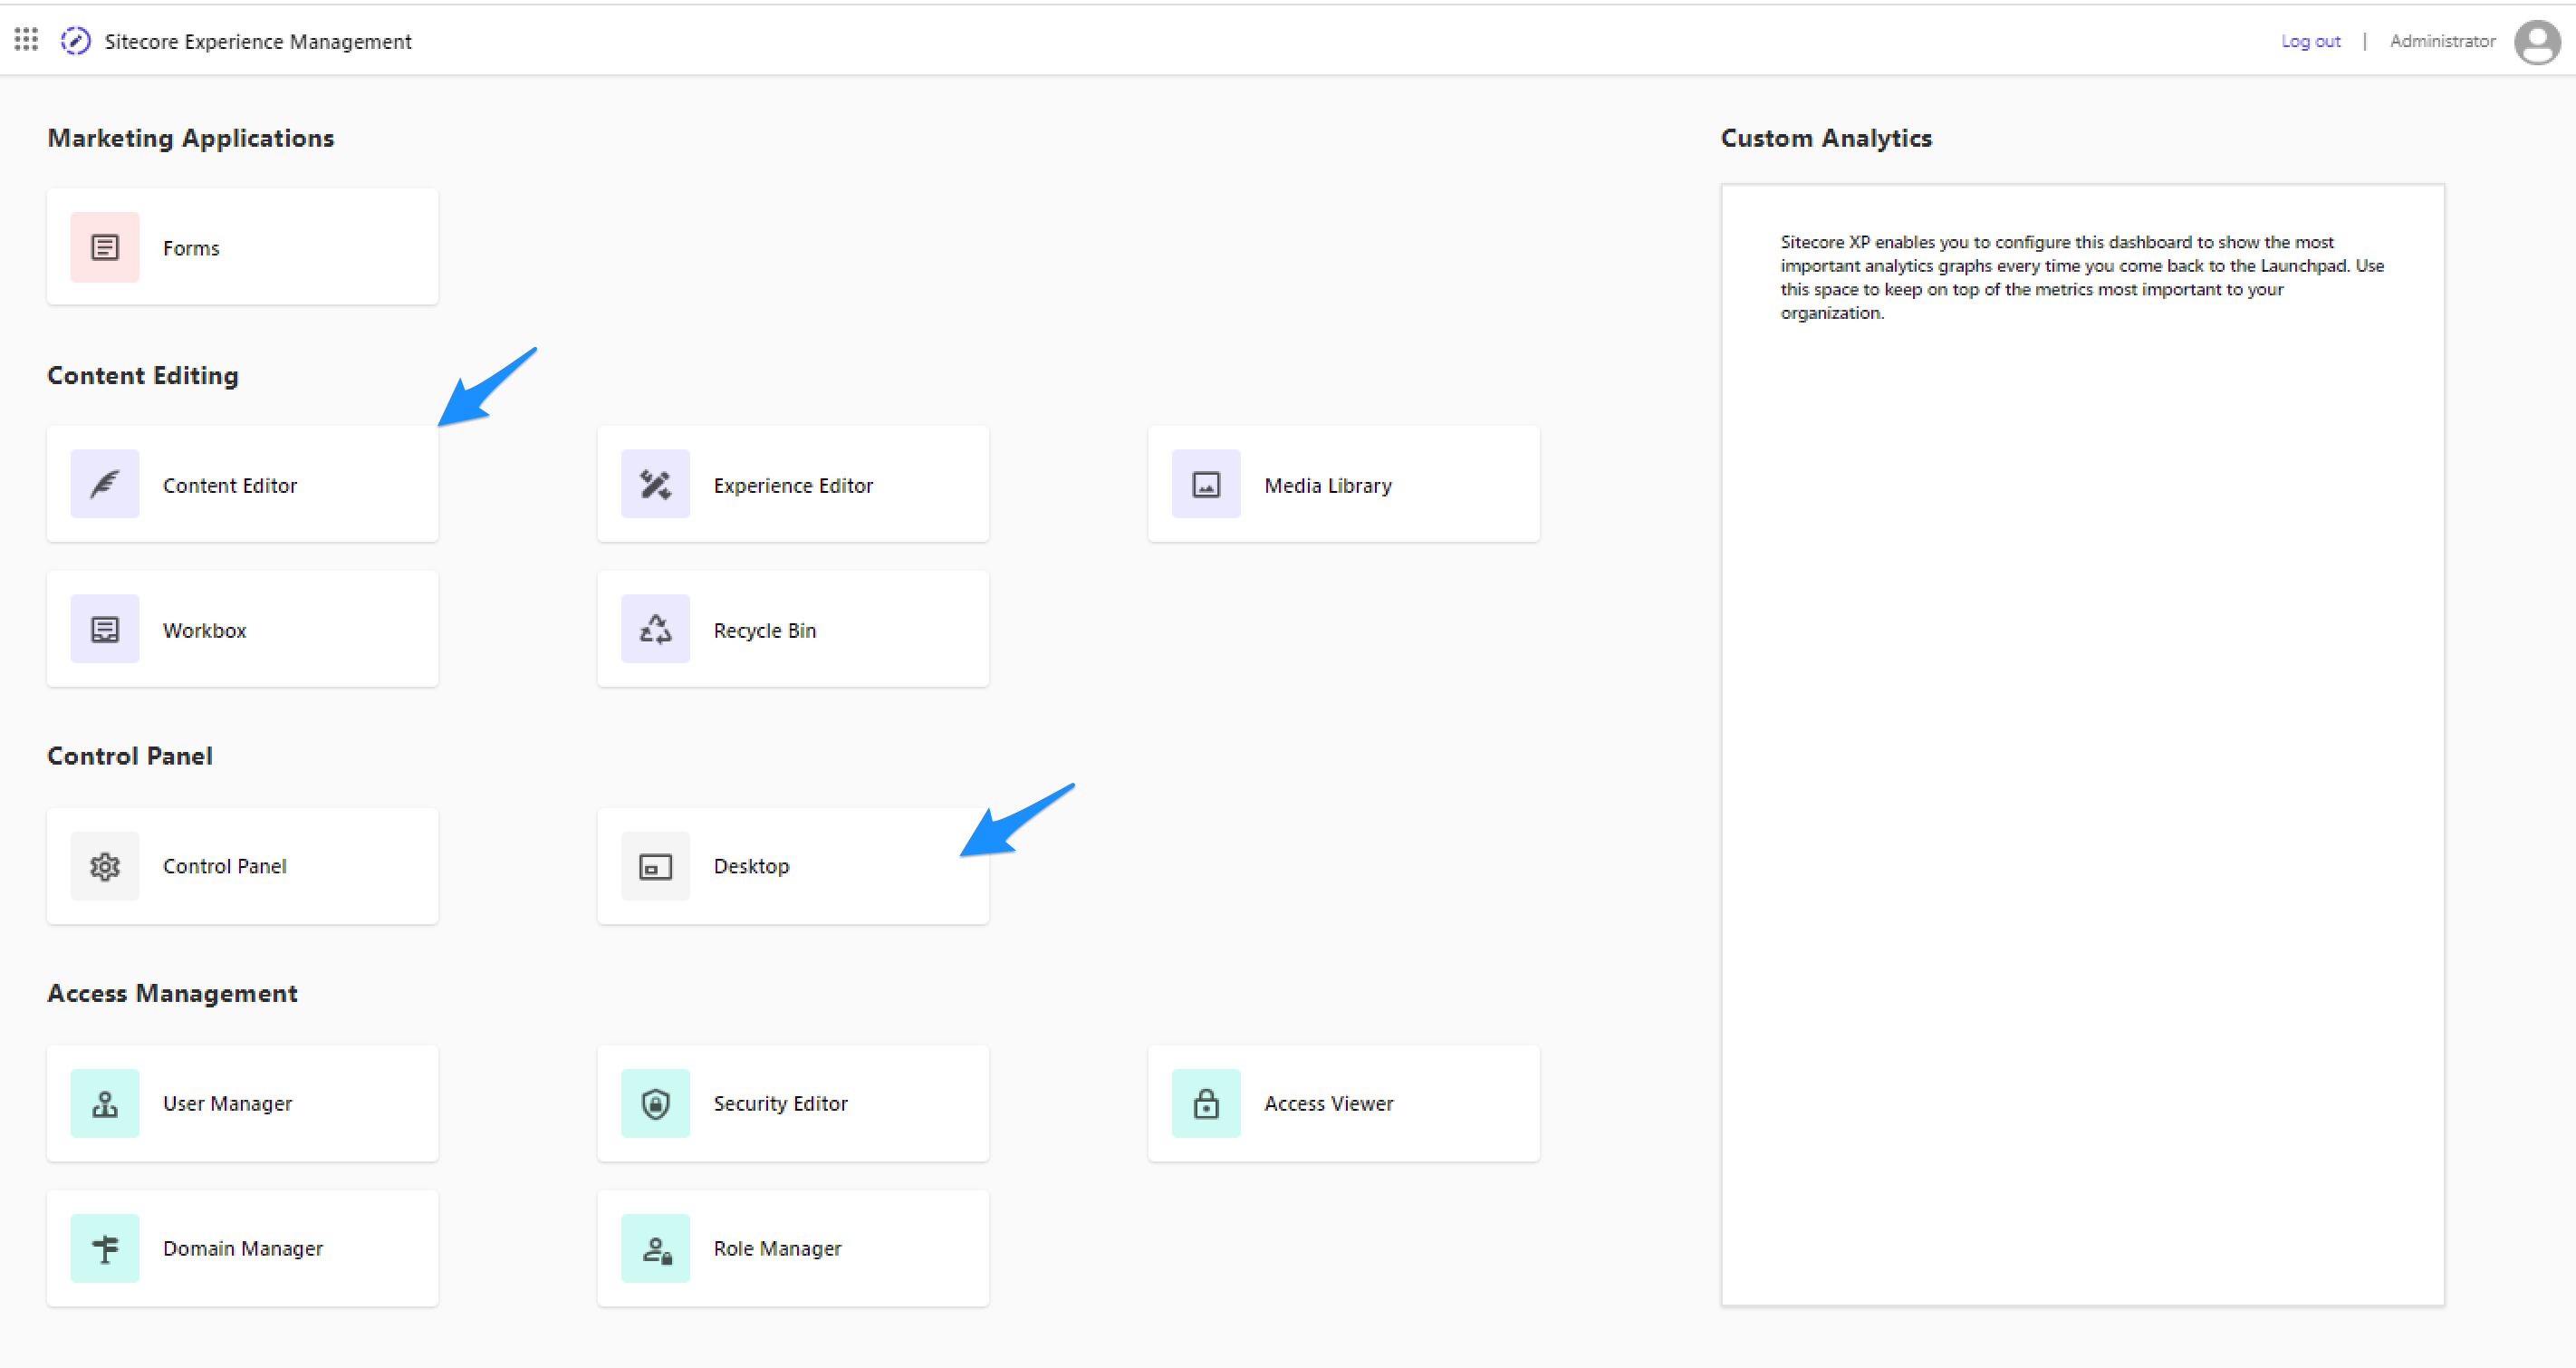
Task: Open the Control Panel tile label
Action: coord(225,866)
